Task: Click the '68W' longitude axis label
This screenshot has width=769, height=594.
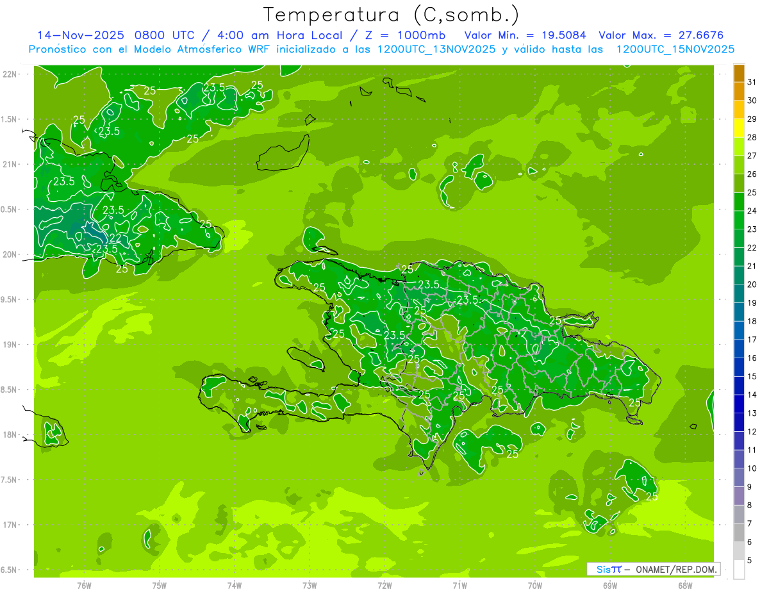Action: coord(685,586)
